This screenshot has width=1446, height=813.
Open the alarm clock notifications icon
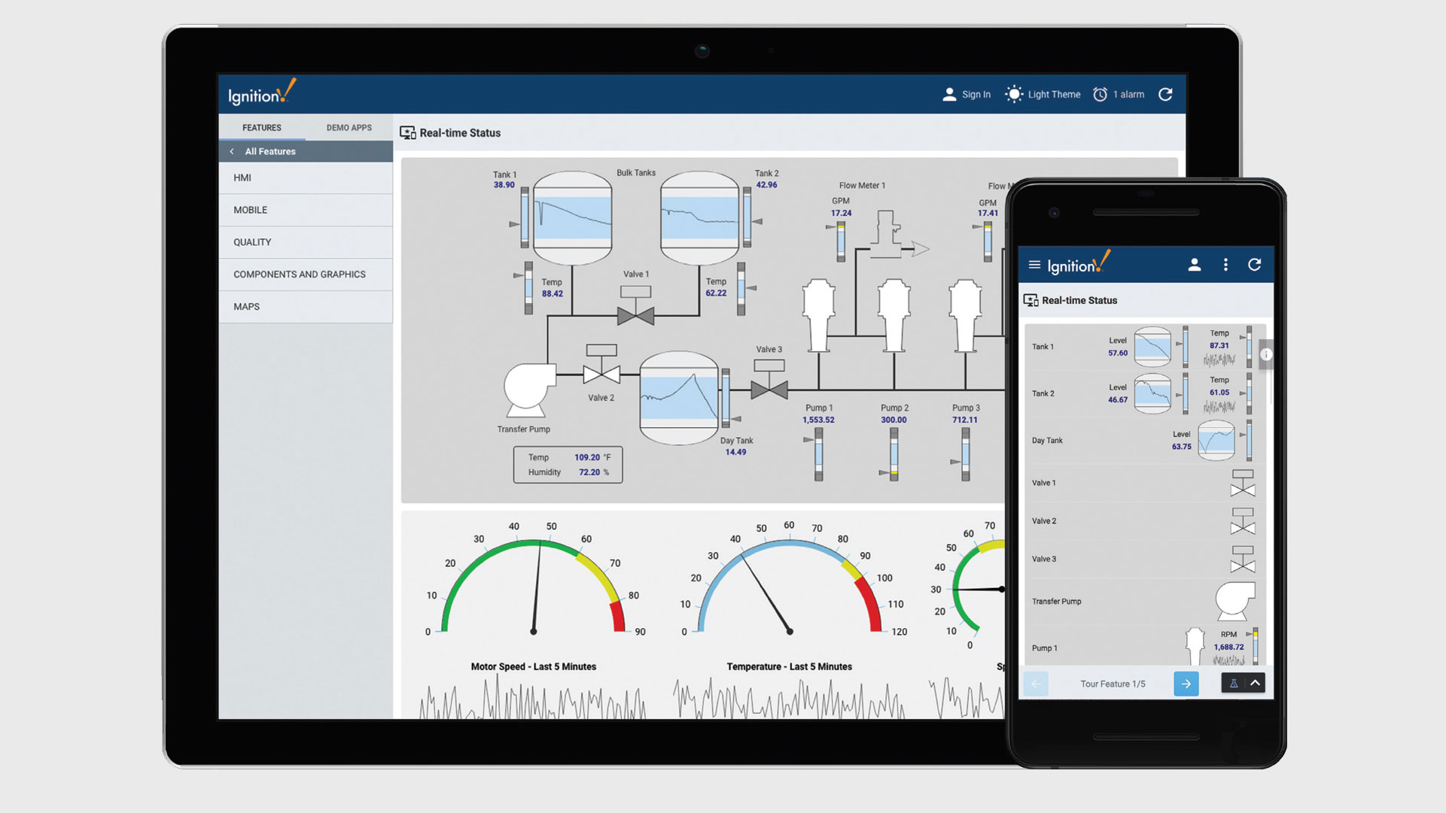(x=1100, y=94)
